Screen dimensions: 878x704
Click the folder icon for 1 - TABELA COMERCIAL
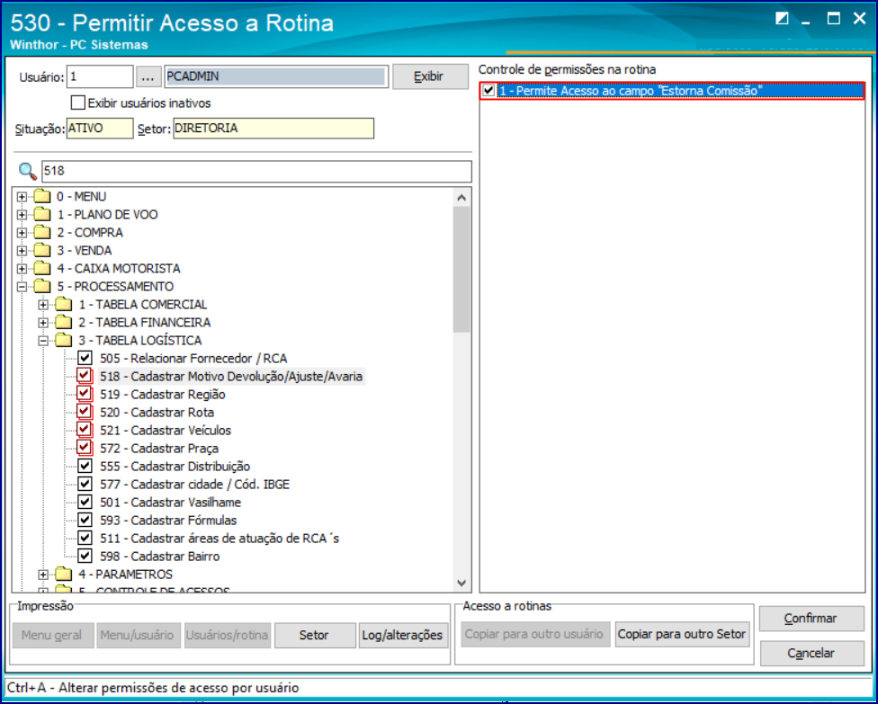tap(64, 305)
